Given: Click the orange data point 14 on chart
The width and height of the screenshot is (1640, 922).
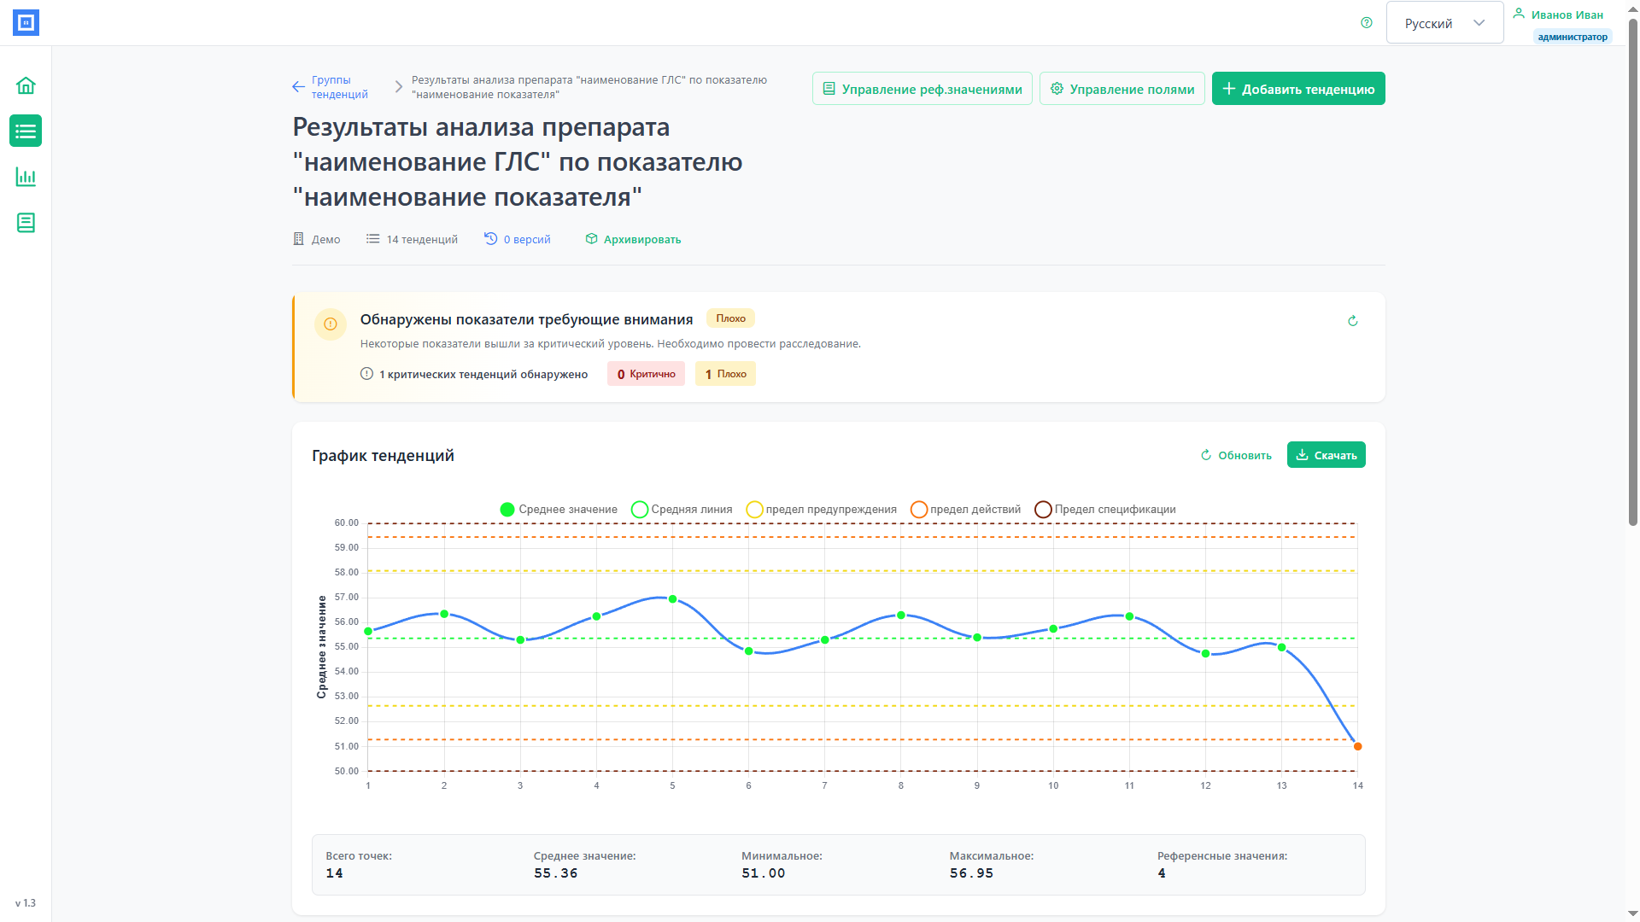Looking at the screenshot, I should 1357,747.
